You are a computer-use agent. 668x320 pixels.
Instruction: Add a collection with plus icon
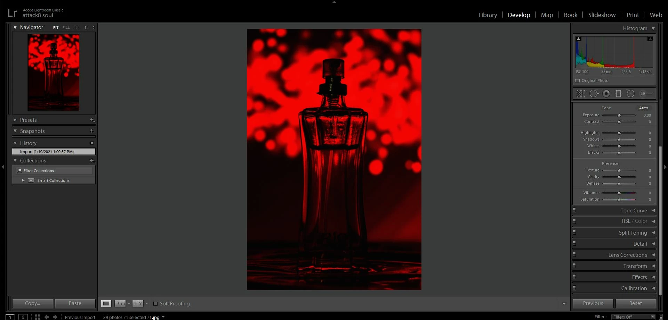coord(92,160)
